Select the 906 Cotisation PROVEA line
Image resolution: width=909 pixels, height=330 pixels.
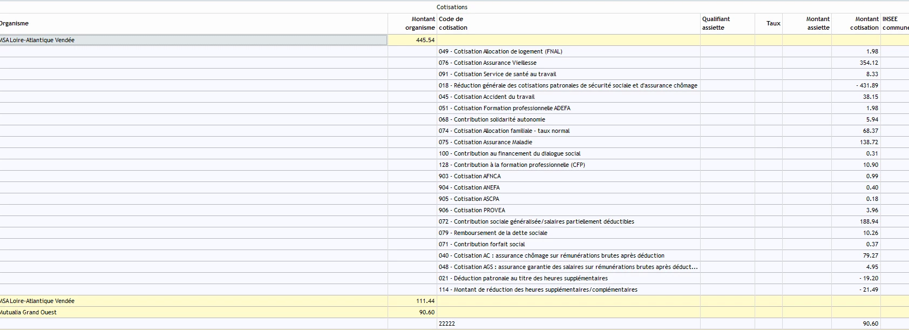click(x=472, y=210)
